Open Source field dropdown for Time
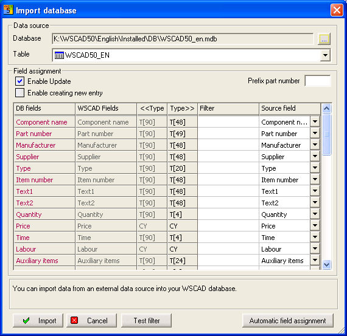Viewport: 347px width, 336px height. click(x=315, y=237)
